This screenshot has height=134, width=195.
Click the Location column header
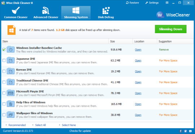pyautogui.click(x=145, y=41)
